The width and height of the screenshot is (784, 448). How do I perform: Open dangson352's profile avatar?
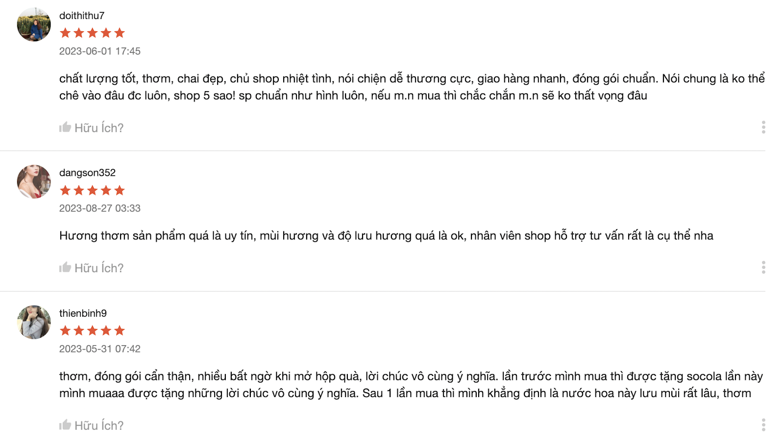coord(34,182)
